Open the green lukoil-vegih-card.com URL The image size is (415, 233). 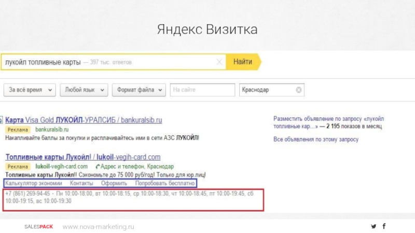pyautogui.click(x=61, y=166)
